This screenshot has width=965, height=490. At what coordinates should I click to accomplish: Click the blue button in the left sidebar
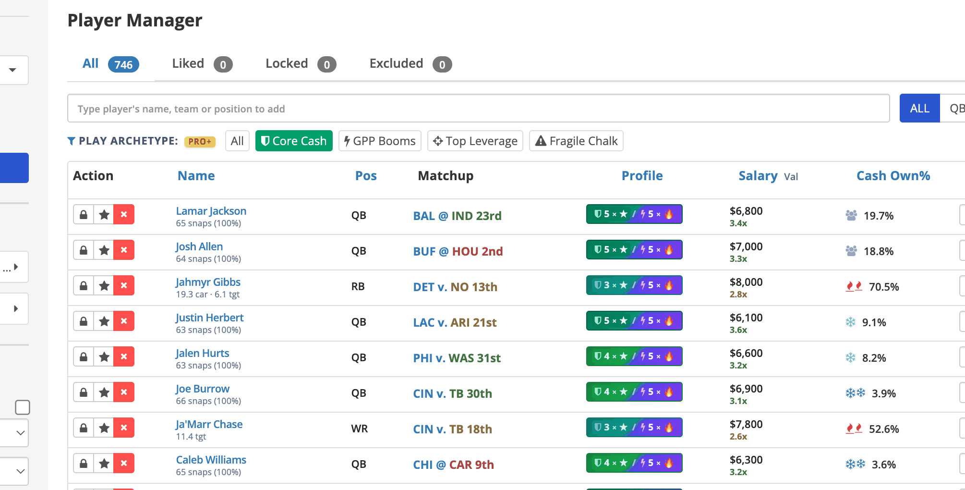[14, 168]
